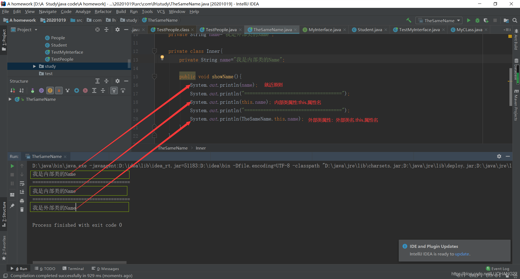Toggle sort by visibility in Structure

[13, 90]
